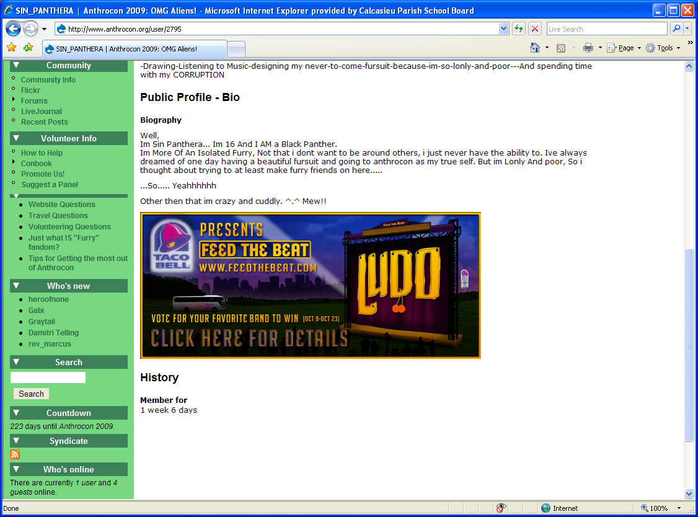698x517 pixels.
Task: View new member Graytail's profile
Action: tap(42, 322)
